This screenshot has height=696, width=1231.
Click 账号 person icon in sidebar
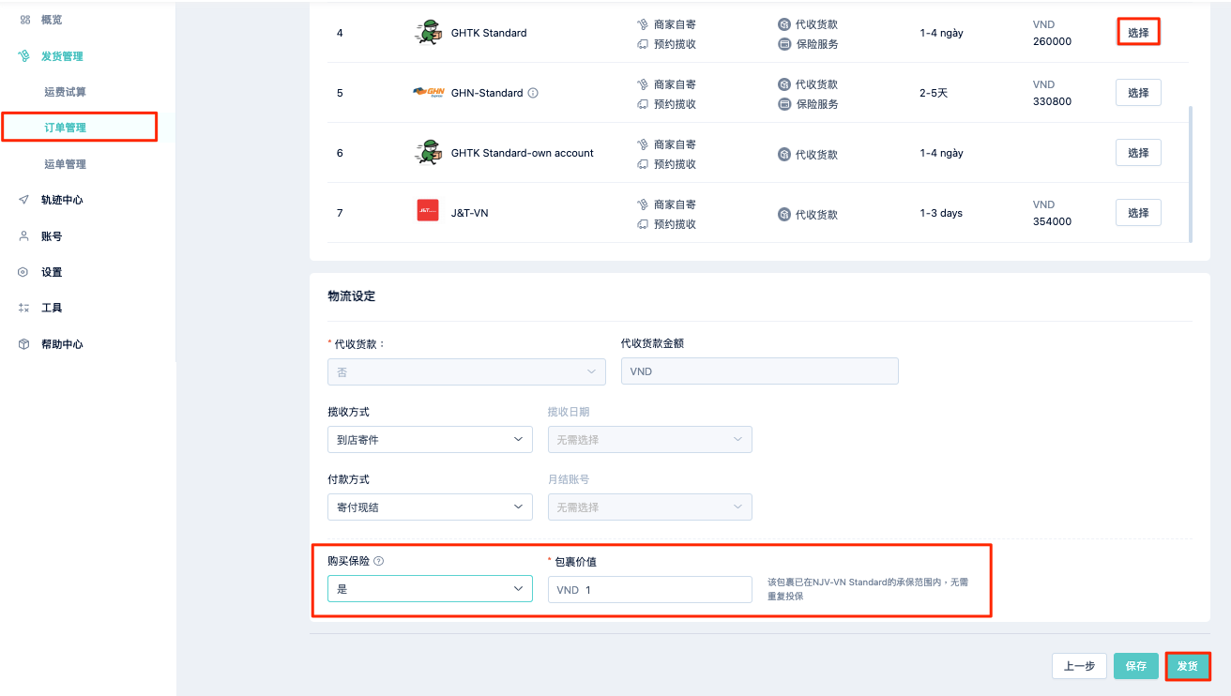pyautogui.click(x=24, y=236)
